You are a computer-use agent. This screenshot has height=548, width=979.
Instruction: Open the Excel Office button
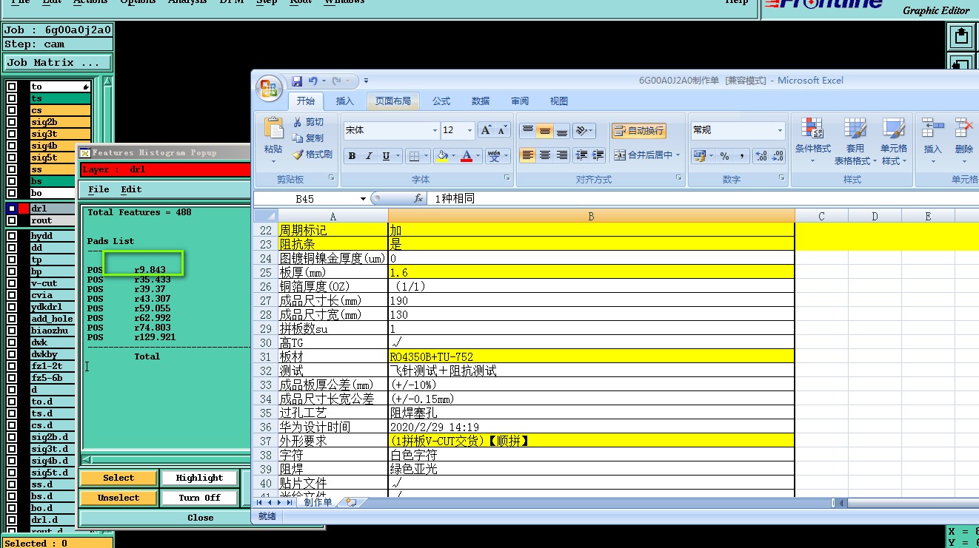tap(269, 89)
